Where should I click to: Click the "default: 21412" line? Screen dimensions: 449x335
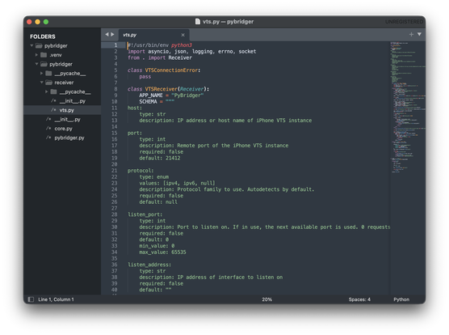pyautogui.click(x=160, y=158)
